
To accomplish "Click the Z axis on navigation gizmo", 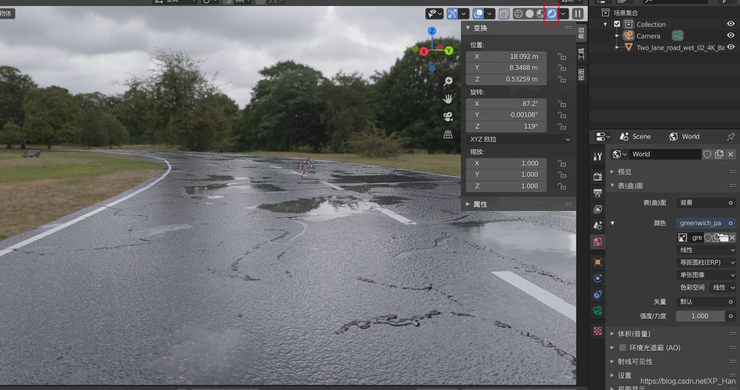I will click(x=432, y=31).
